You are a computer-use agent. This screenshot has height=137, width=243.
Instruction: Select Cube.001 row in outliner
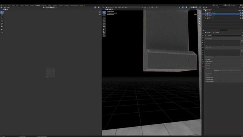coord(222,14)
